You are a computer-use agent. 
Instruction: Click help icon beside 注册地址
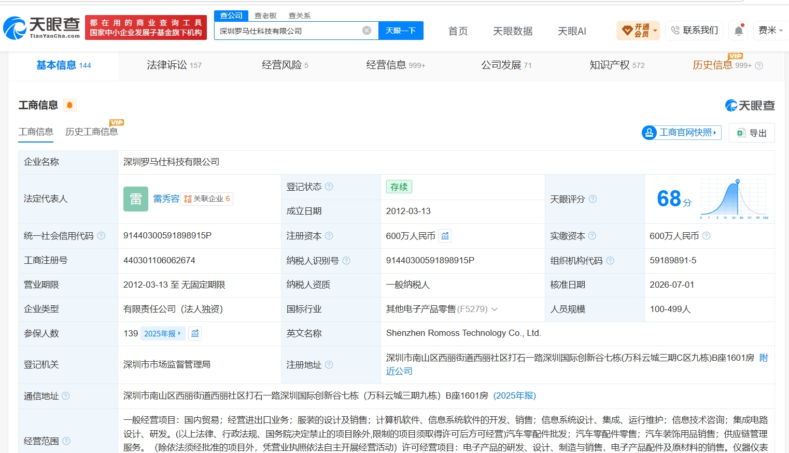329,365
